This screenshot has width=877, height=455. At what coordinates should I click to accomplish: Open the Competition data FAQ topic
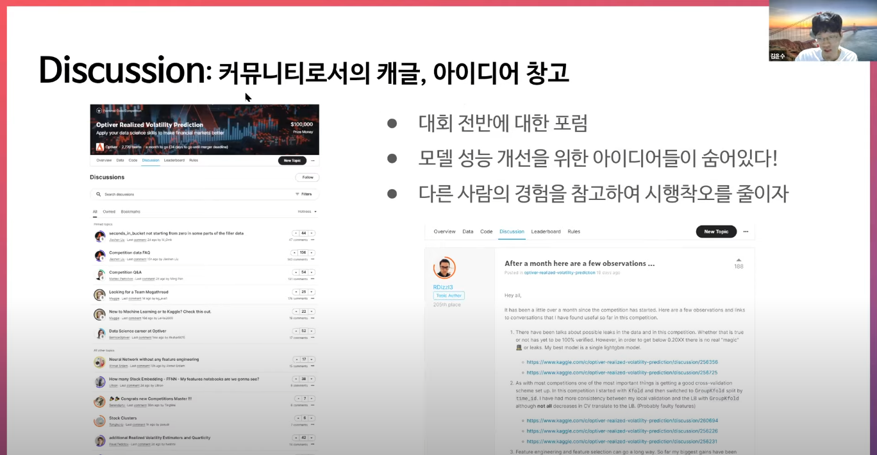click(x=129, y=252)
